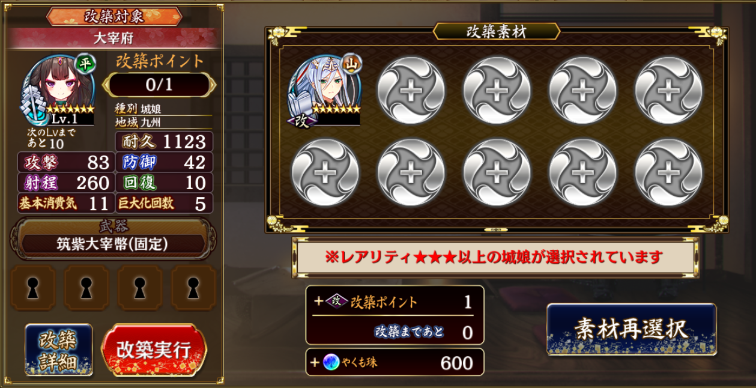Click the 改築実行 red button
The height and width of the screenshot is (388, 756).
(x=154, y=350)
